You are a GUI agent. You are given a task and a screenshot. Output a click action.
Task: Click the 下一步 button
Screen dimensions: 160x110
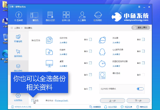pyautogui.click(x=138, y=101)
